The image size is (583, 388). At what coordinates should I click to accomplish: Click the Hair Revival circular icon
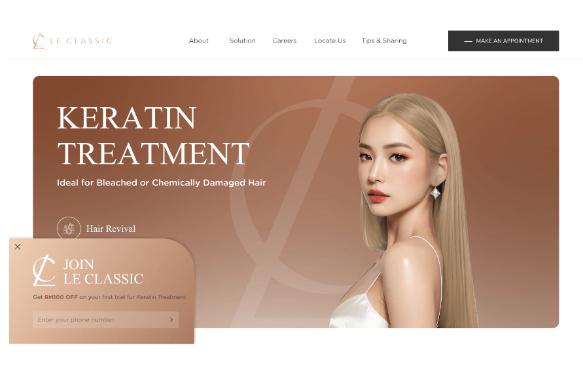click(x=69, y=229)
